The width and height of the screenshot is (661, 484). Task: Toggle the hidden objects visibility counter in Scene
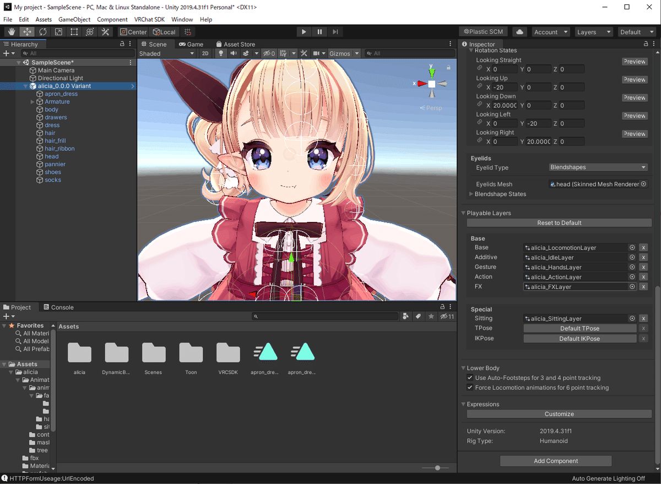click(x=269, y=53)
